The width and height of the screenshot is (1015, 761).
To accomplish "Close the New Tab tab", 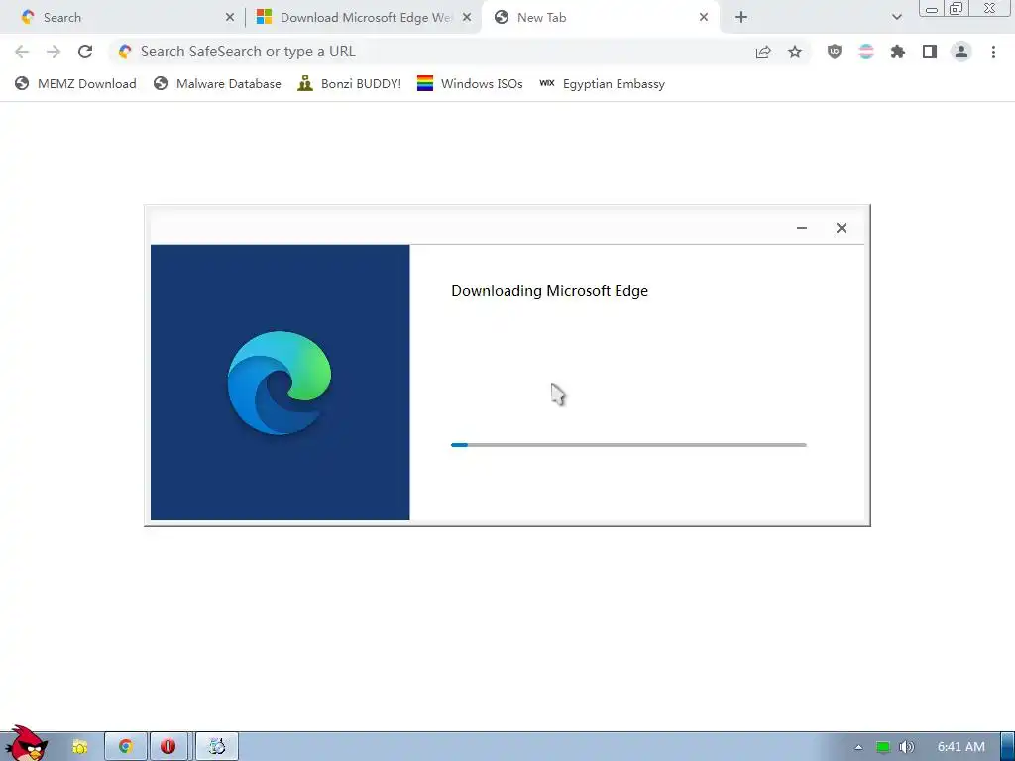I will (x=704, y=18).
